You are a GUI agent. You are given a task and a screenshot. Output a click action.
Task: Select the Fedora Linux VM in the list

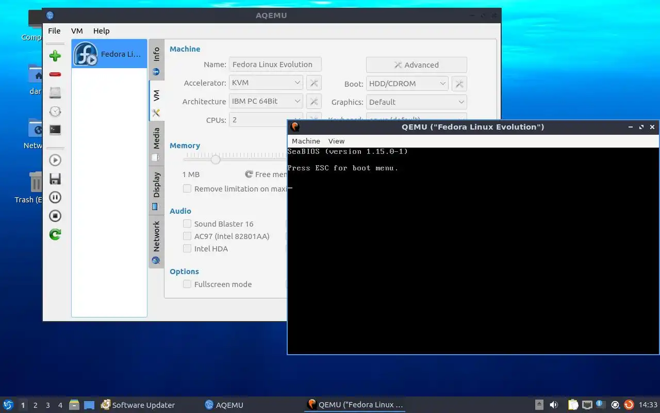109,54
